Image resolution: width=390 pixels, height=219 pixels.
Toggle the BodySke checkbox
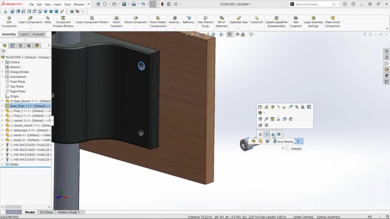point(288,148)
